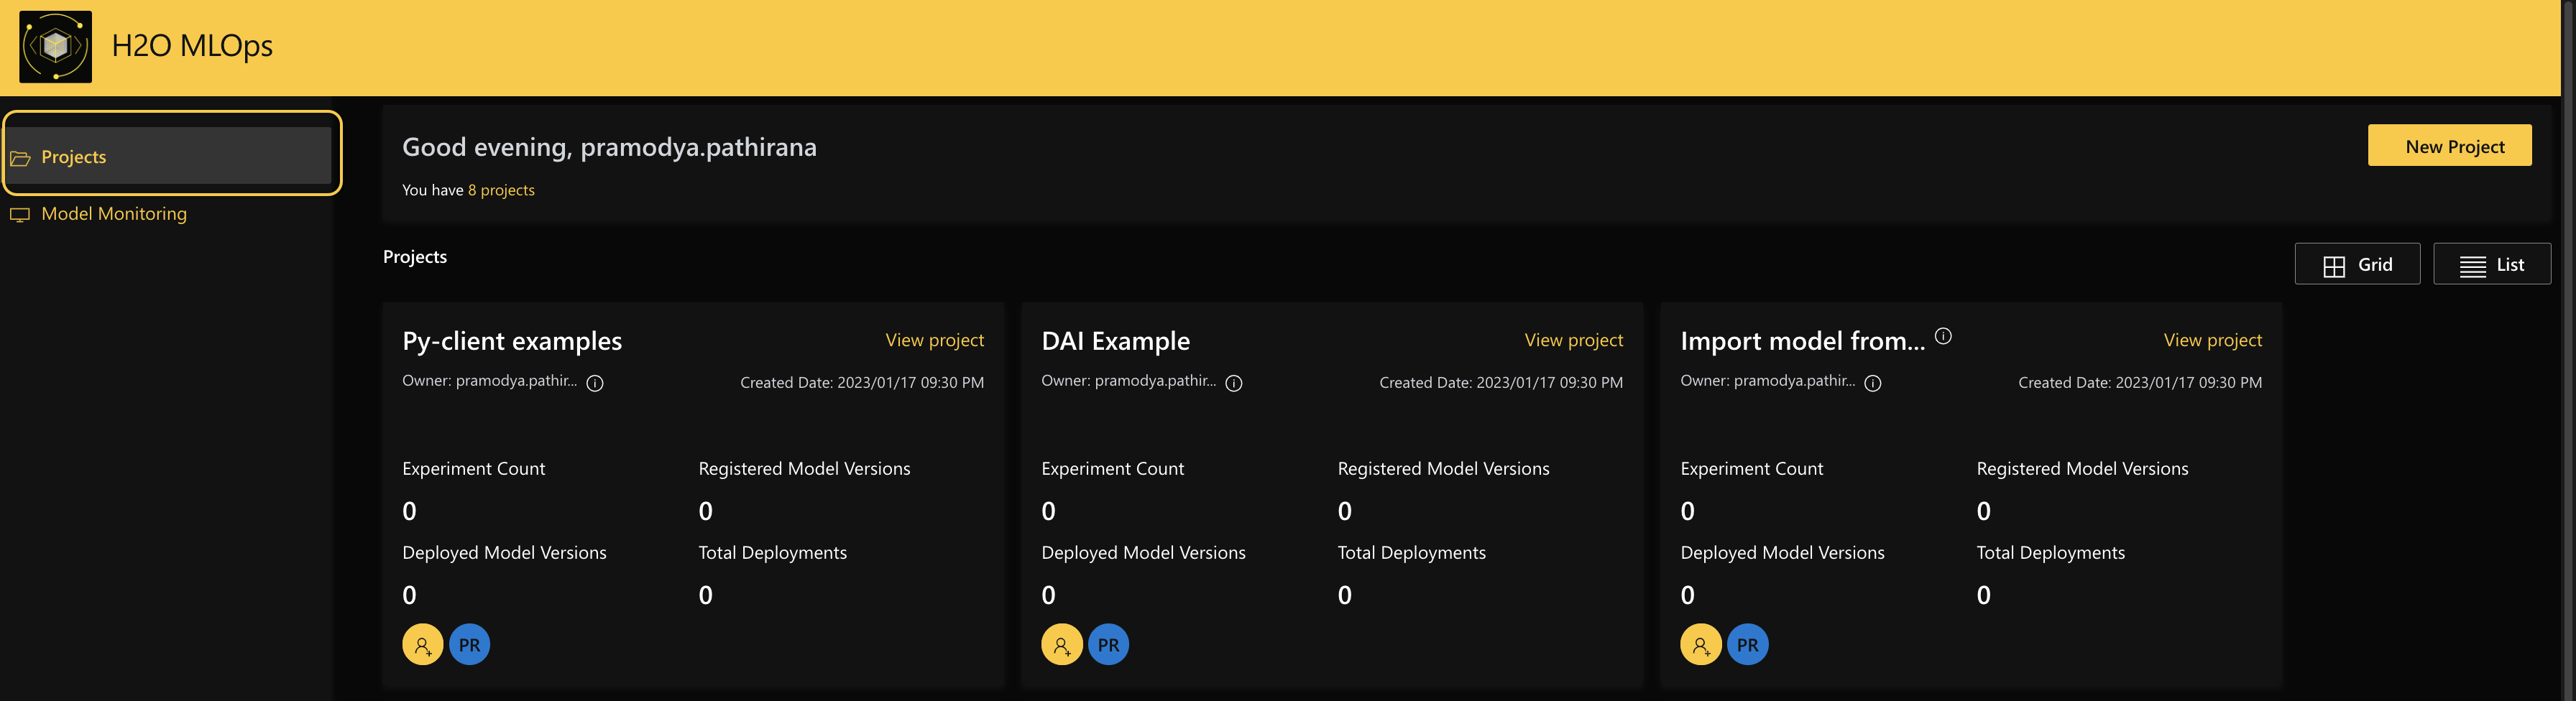2576x701 pixels.
Task: Click PR avatar on DAI Example card
Action: [1109, 645]
